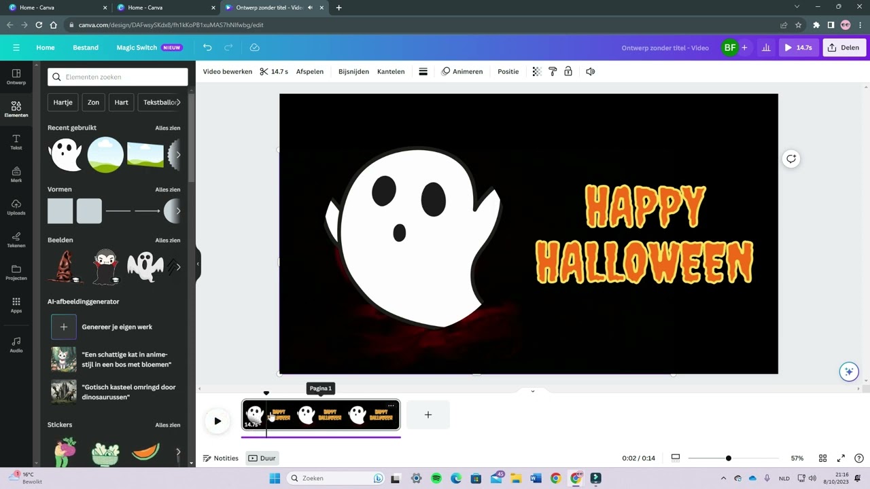This screenshot has width=870, height=489.
Task: Open Magic Switch menu
Action: [x=149, y=48]
